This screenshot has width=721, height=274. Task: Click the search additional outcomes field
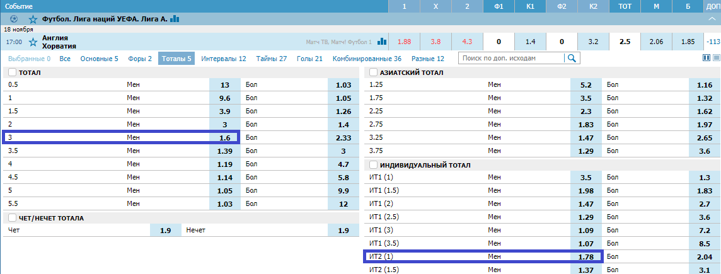pyautogui.click(x=511, y=58)
